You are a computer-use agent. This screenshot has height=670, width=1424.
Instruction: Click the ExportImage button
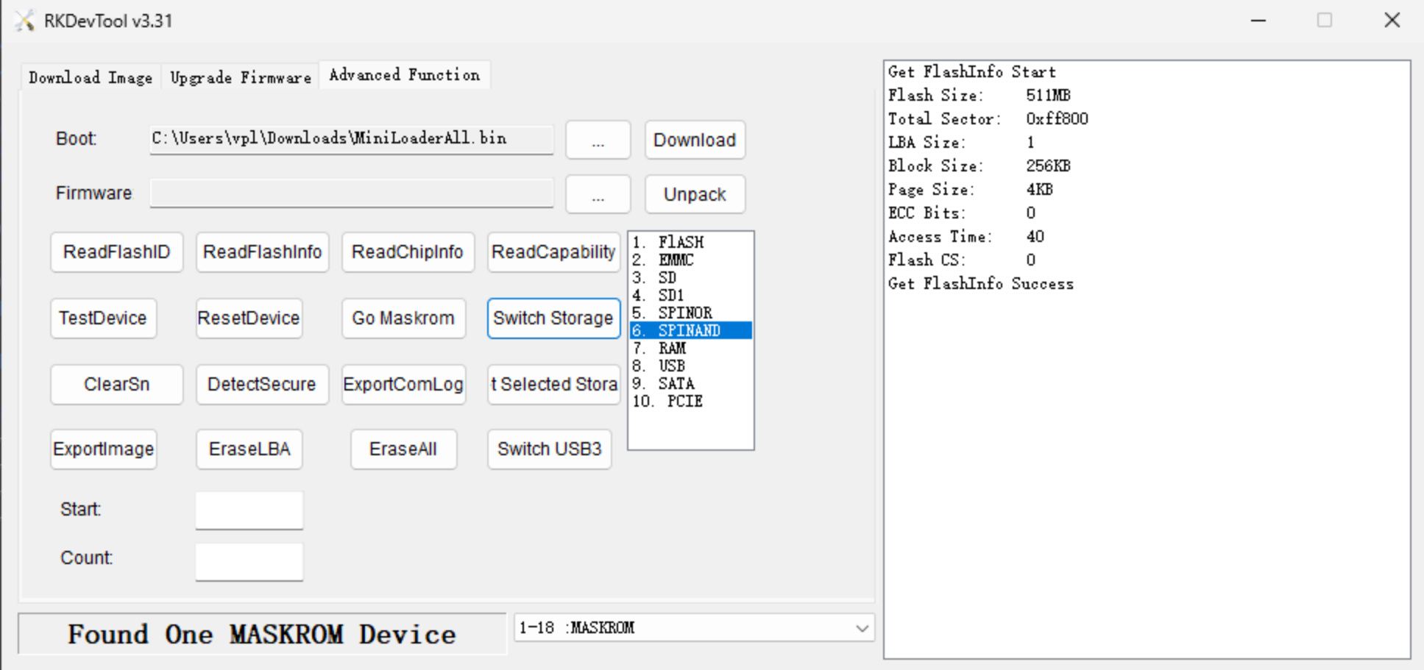click(x=103, y=449)
